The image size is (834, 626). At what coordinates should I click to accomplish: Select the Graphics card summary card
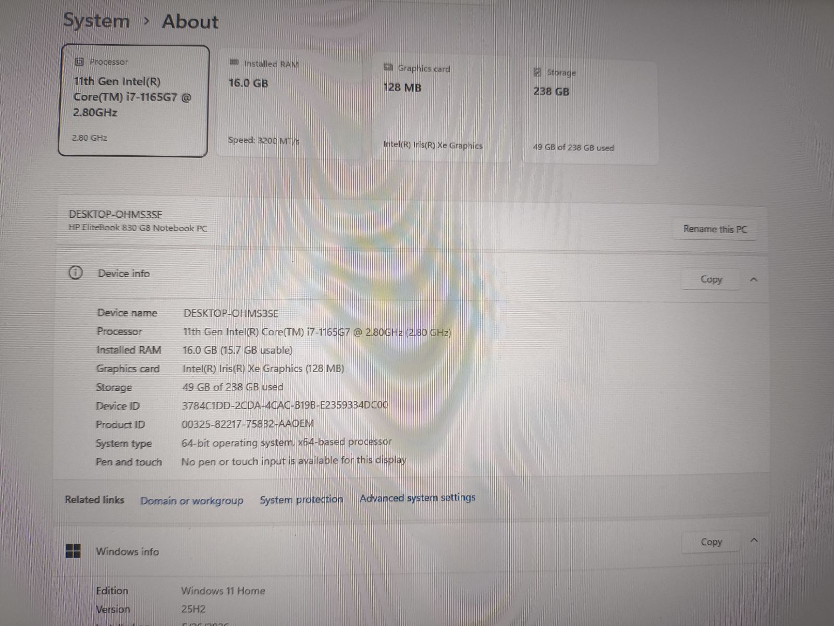[441, 107]
